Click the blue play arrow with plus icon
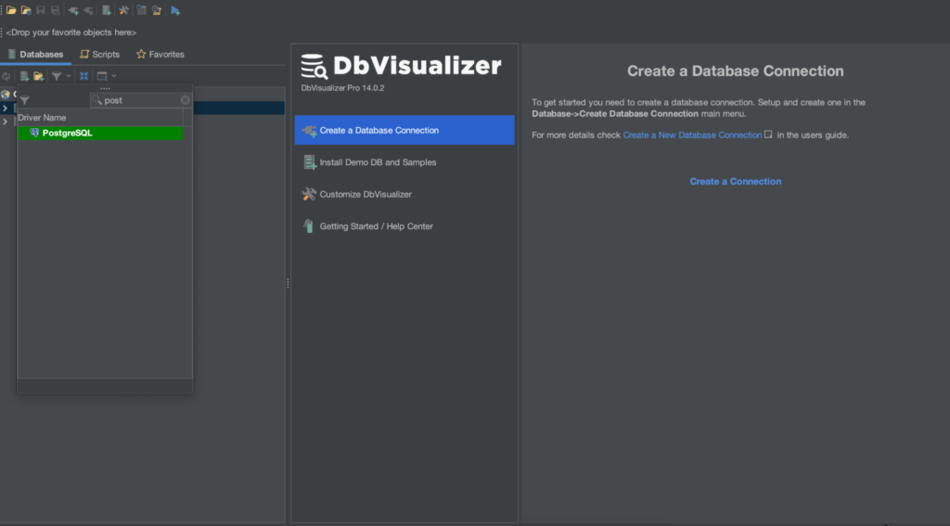Image resolution: width=950 pixels, height=526 pixels. 175,10
